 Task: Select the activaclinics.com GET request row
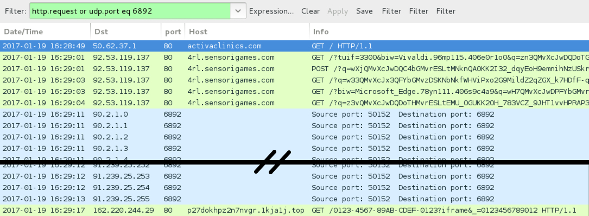294,46
